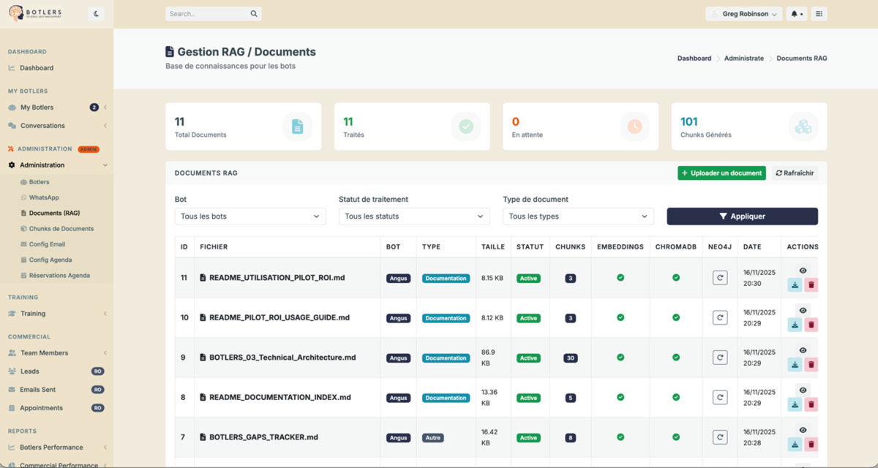The image size is (878, 468).
Task: Collapse the Administration menu
Action: pyautogui.click(x=42, y=165)
